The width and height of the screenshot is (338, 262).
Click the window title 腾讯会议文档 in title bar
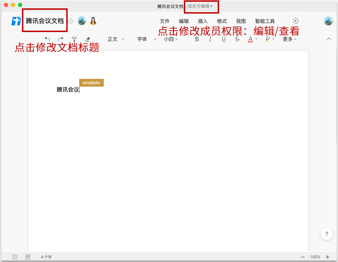coord(170,7)
